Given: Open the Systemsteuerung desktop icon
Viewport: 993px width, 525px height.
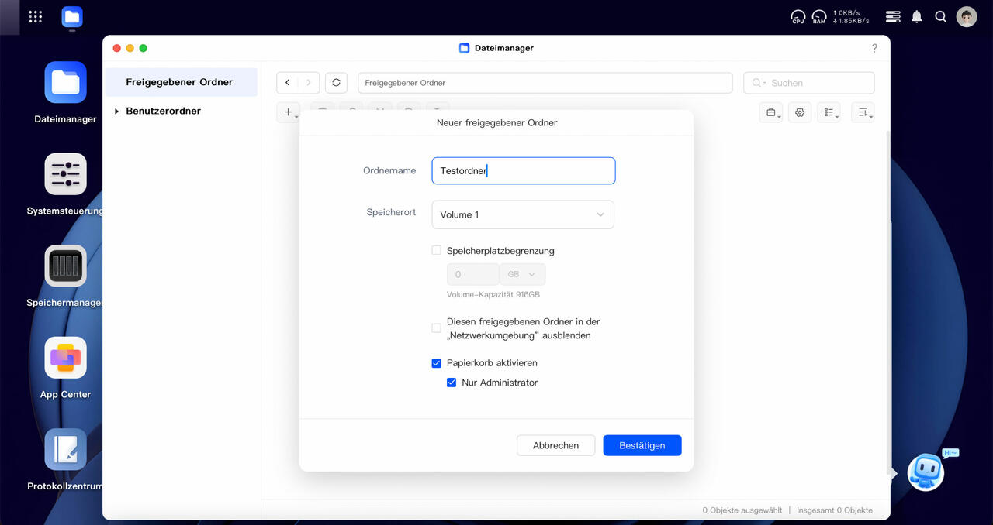Looking at the screenshot, I should pos(65,174).
